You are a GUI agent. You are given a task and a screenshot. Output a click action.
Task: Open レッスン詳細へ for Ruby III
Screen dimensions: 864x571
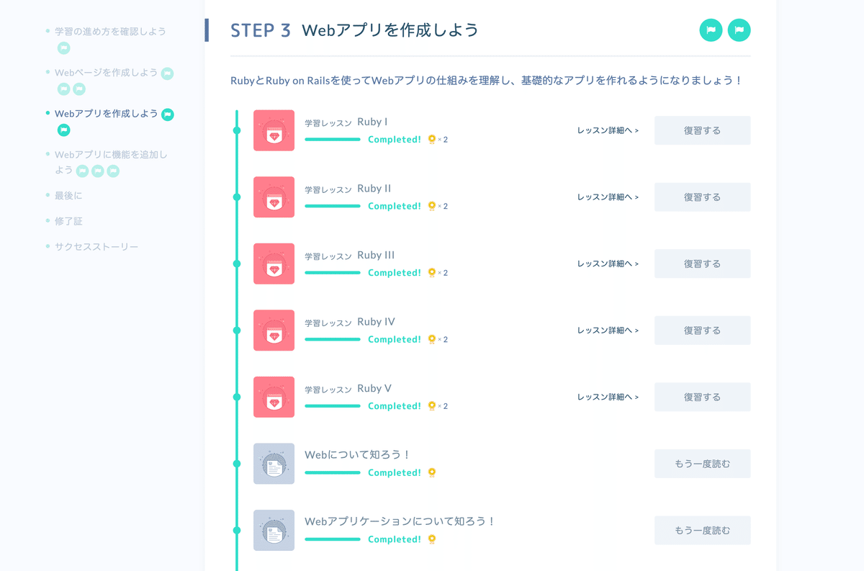(x=607, y=264)
